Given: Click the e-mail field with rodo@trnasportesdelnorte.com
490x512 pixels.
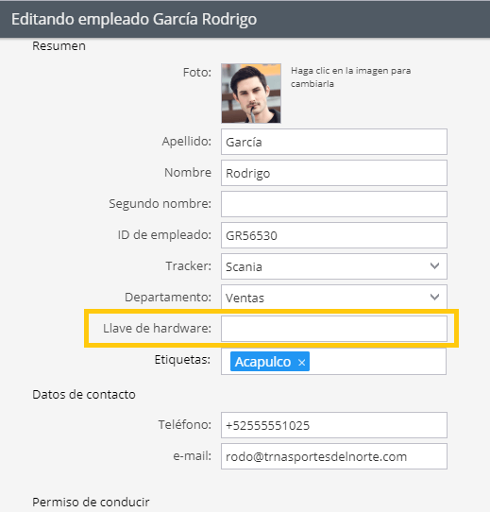Looking at the screenshot, I should 334,456.
